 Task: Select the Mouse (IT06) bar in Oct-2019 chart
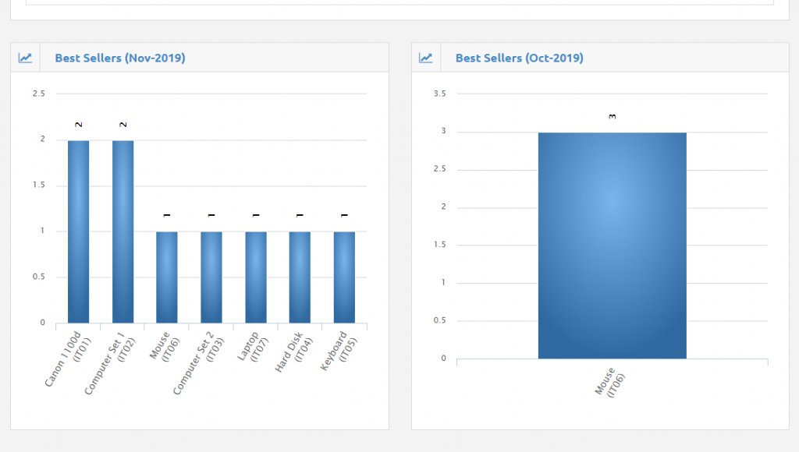point(612,245)
